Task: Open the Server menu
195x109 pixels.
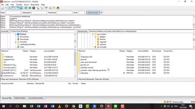Action: 26,5
